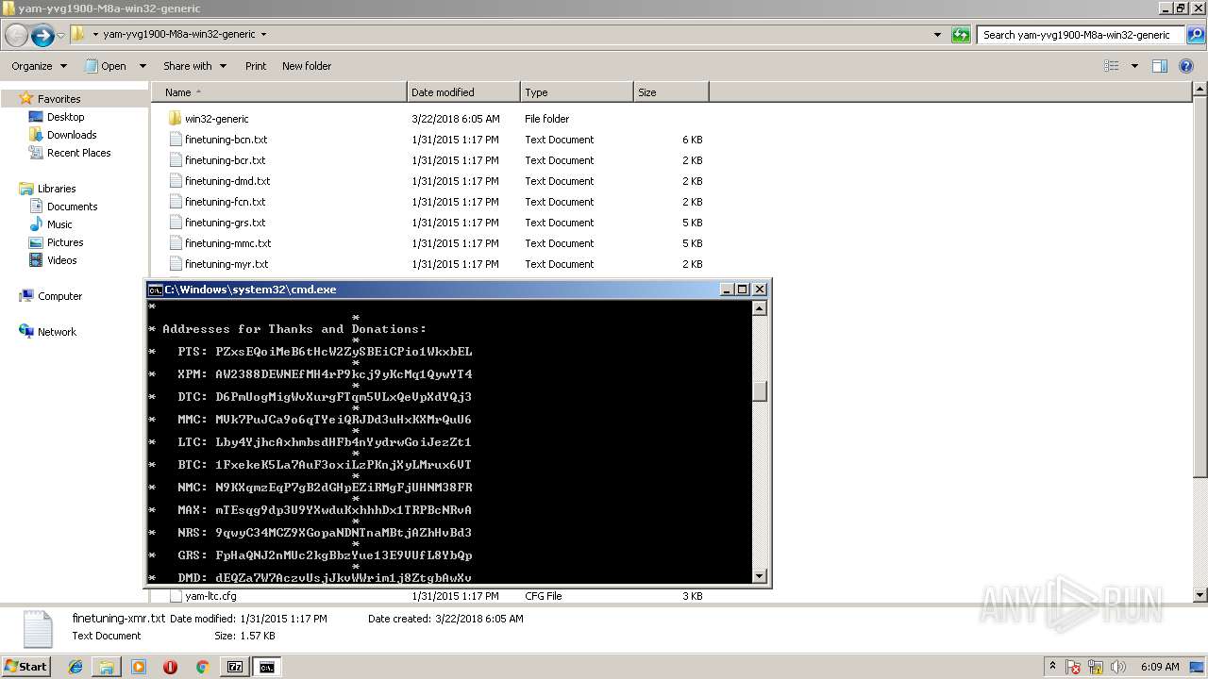Show hidden system tray icons arrow
The height and width of the screenshot is (679, 1208).
1053,667
